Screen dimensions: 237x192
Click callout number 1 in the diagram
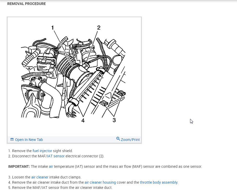click(52, 28)
